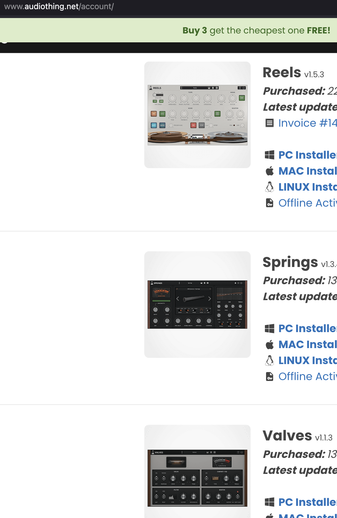The height and width of the screenshot is (518, 337).
Task: Click the PC Installer link for Springs
Action: (307, 329)
